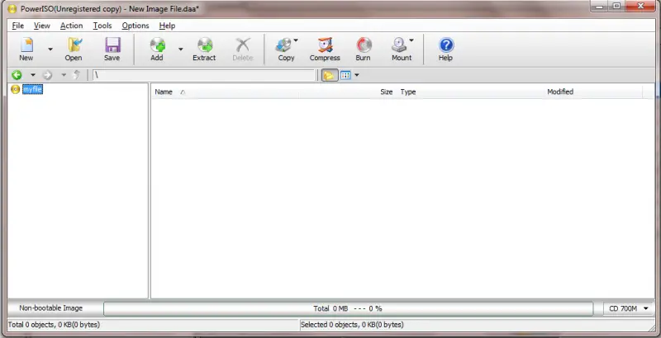This screenshot has width=661, height=338.
Task: Click the Non-bootable Image status button
Action: [51, 308]
